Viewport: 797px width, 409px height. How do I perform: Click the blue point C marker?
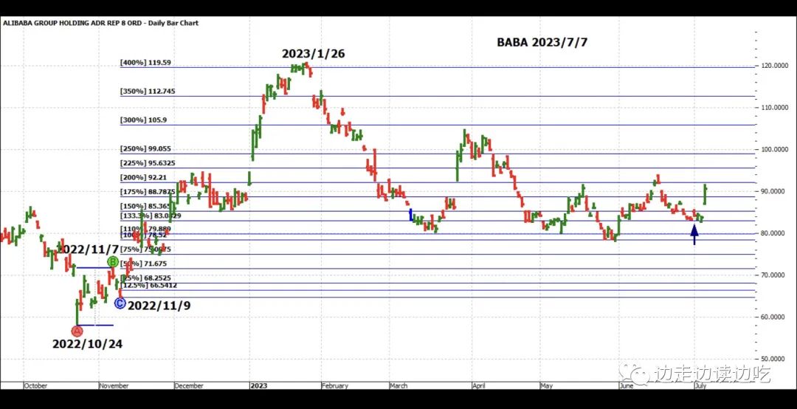click(x=120, y=303)
